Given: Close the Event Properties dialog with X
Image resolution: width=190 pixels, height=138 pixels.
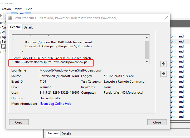Looking at the screenshot, I should (x=166, y=18).
